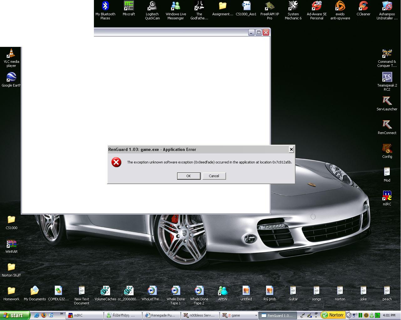Image resolution: width=401 pixels, height=320 pixels.
Task: Expand hidden system tray icons arrow
Action: point(349,315)
